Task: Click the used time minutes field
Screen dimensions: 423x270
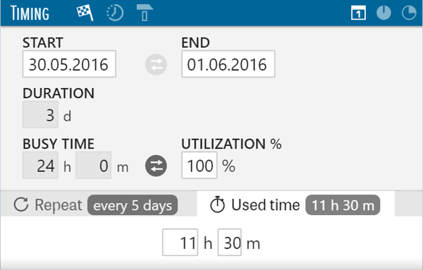Action: [230, 243]
